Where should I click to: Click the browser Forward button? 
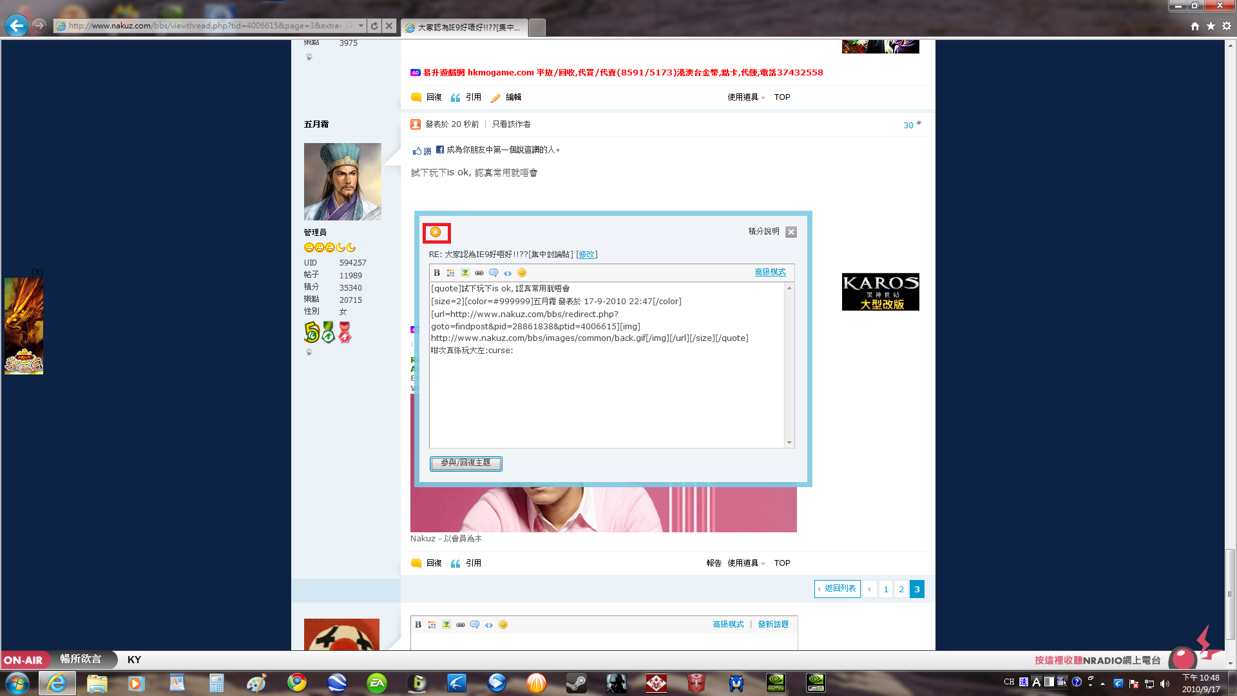point(39,26)
